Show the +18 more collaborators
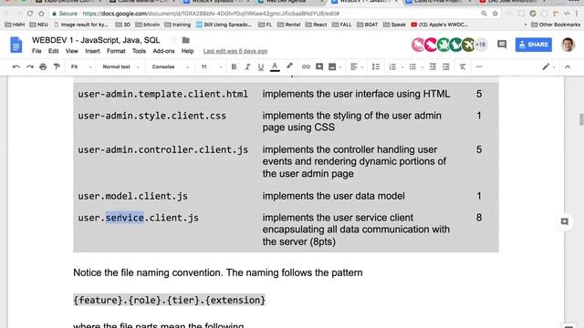This screenshot has width=584, height=328. tap(481, 45)
